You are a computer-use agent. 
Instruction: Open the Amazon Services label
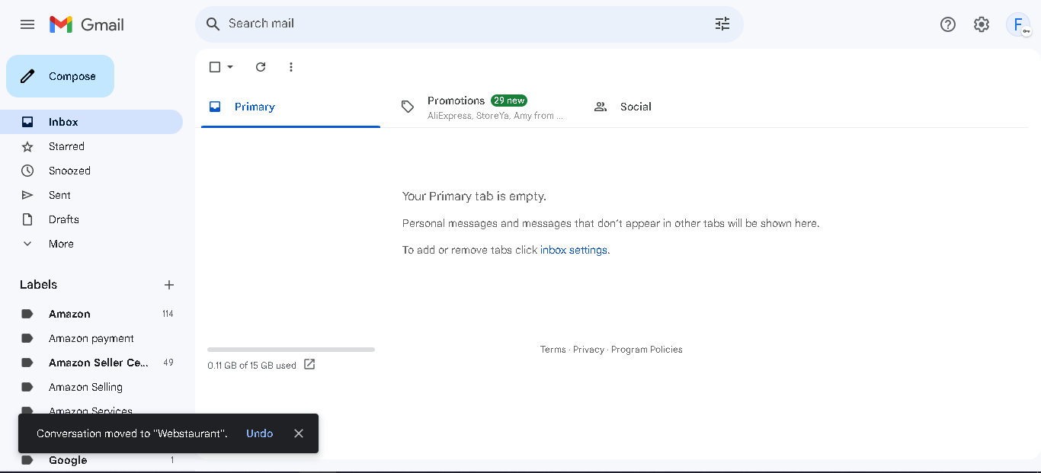[91, 410]
